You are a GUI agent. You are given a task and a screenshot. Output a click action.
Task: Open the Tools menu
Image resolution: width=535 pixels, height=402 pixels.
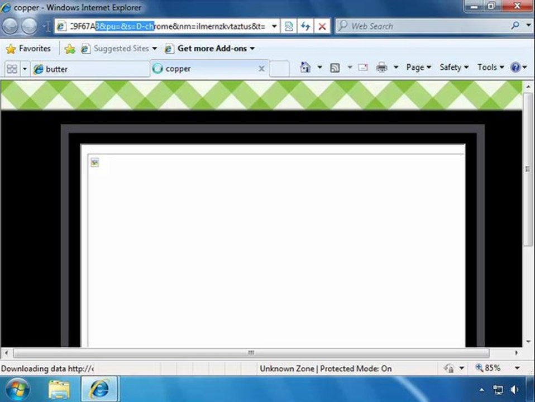point(491,68)
